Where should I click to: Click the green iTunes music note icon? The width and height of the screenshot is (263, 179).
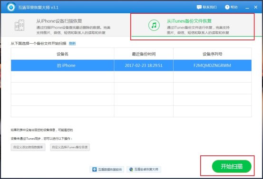click(x=154, y=25)
